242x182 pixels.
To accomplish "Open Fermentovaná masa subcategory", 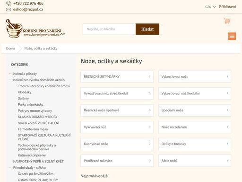I will [33, 129].
